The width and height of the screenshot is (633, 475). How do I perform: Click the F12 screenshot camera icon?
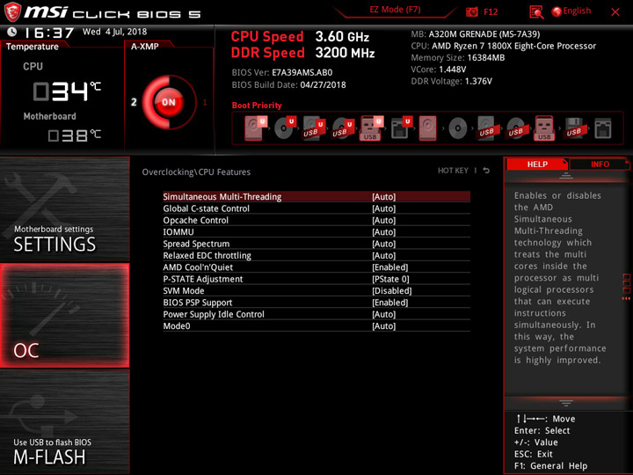click(x=472, y=11)
